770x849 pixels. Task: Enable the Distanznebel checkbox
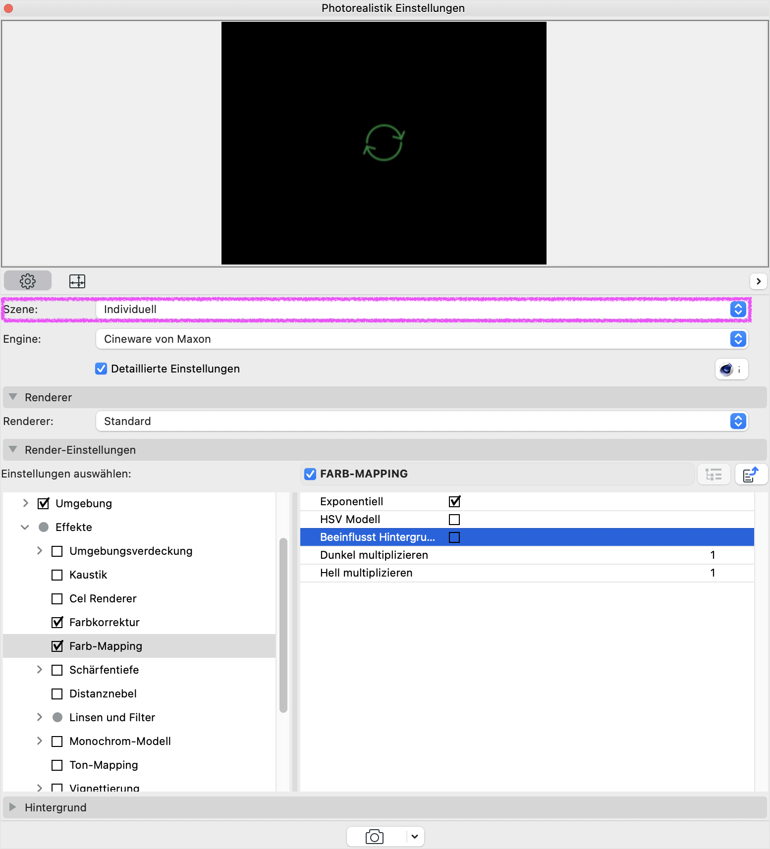pyautogui.click(x=57, y=694)
